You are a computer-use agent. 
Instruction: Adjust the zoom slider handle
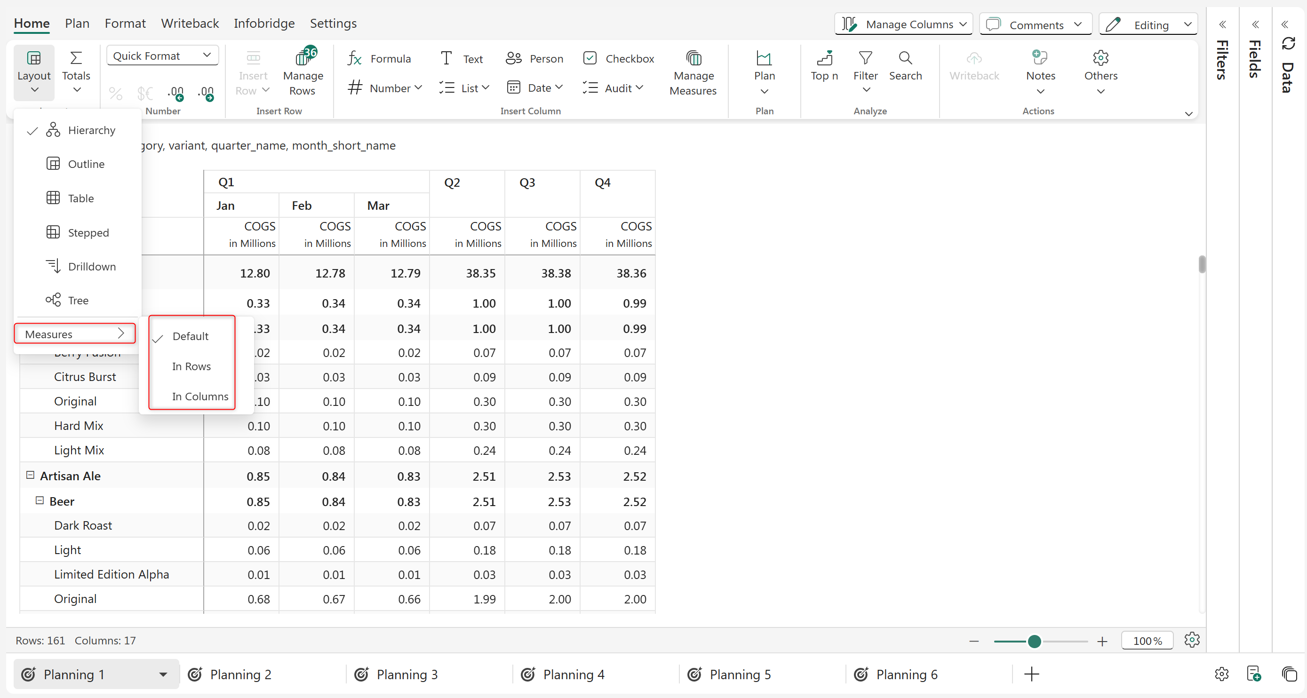click(1034, 641)
